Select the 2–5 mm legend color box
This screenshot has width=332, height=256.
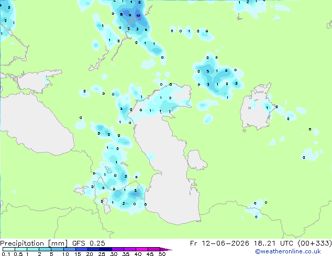click(45, 249)
